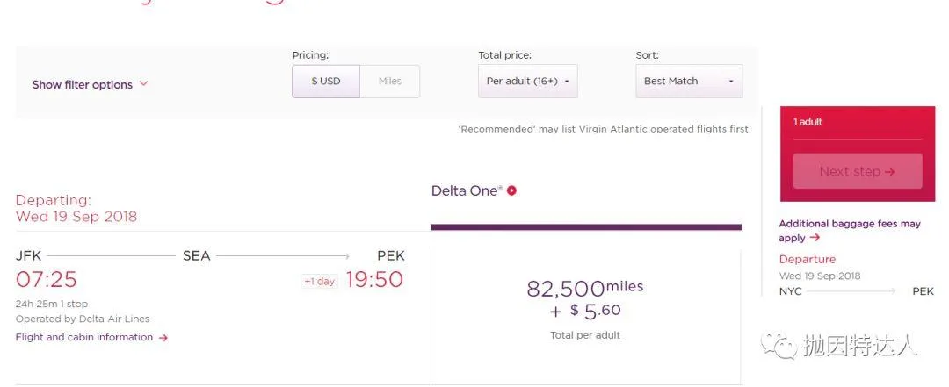Viewport: 949px width, 387px height.
Task: Click the Delta One info circle icon
Action: 511,191
